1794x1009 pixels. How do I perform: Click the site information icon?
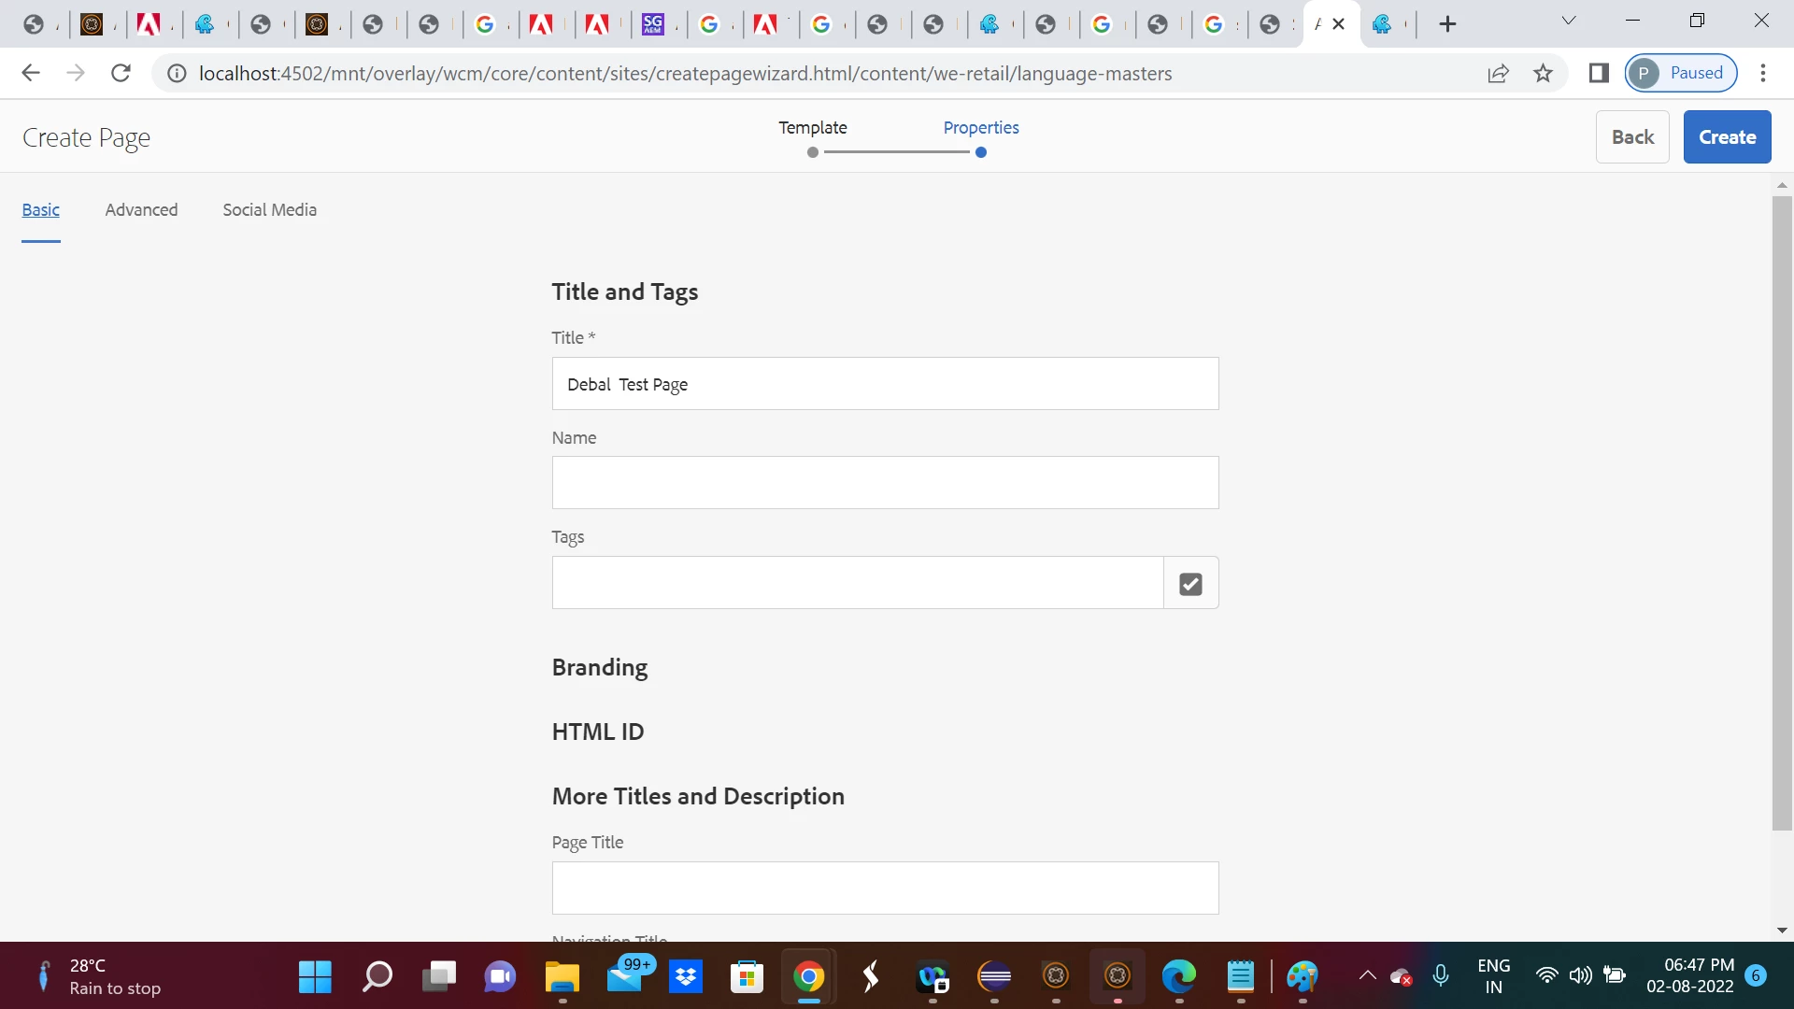point(177,73)
